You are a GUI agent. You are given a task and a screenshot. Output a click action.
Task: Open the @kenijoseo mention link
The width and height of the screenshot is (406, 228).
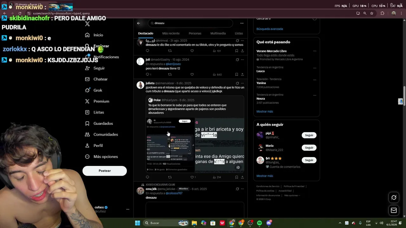pyautogui.click(x=173, y=64)
